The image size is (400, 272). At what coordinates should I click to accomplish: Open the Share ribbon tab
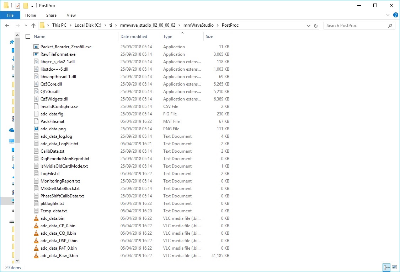[51, 15]
